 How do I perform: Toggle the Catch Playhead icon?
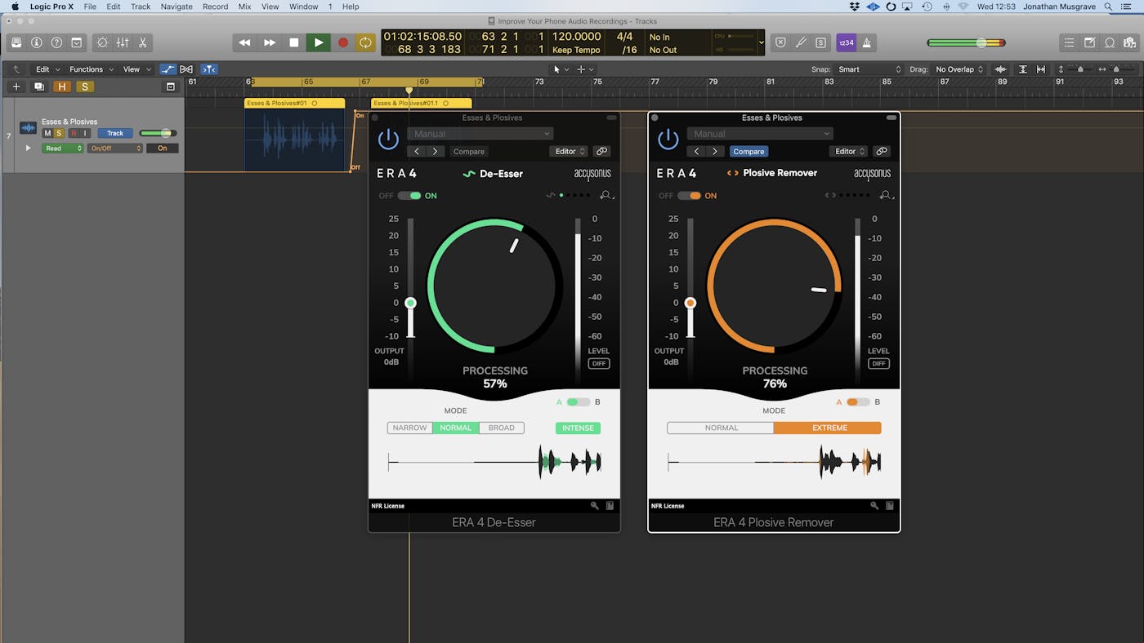coord(209,69)
